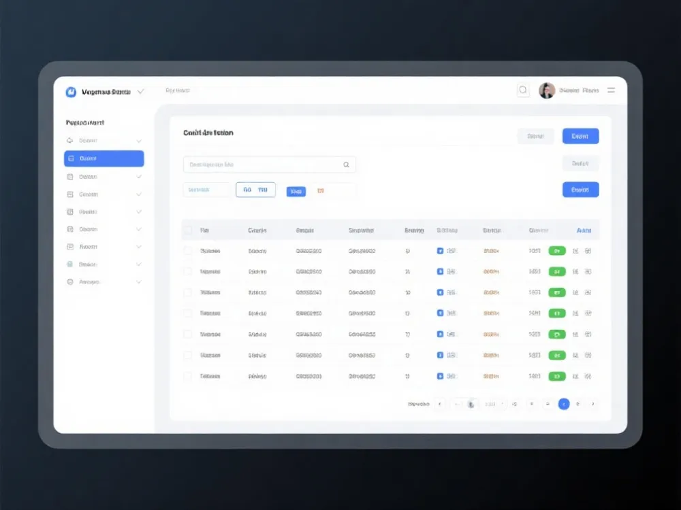Click the blue square icon in the fourth table row
Image resolution: width=681 pixels, height=510 pixels.
[440, 313]
